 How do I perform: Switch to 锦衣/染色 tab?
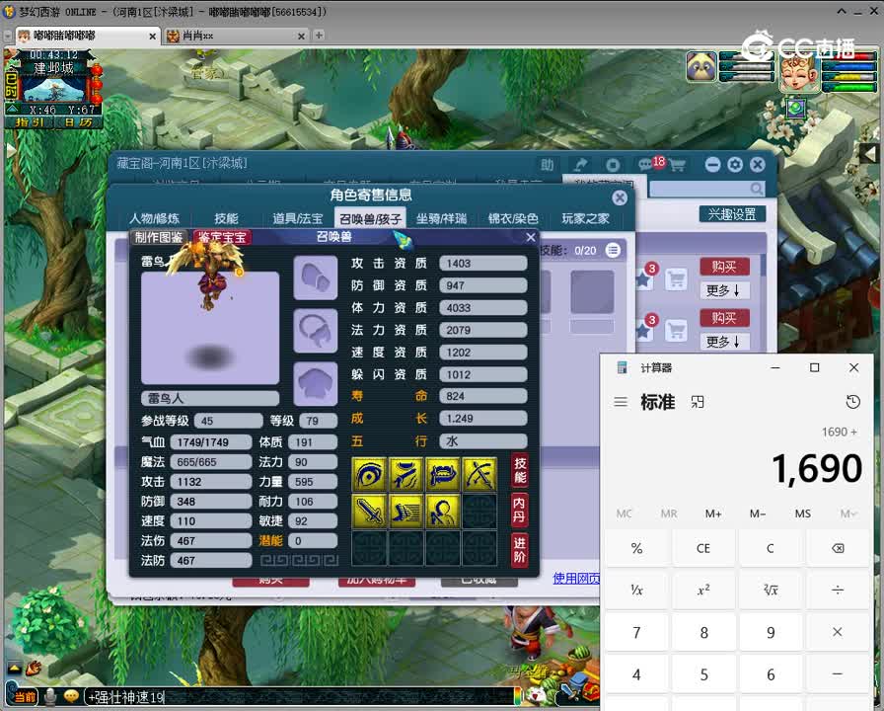point(513,218)
